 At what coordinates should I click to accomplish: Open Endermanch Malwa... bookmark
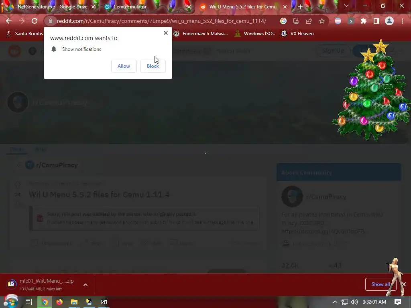[x=201, y=34]
